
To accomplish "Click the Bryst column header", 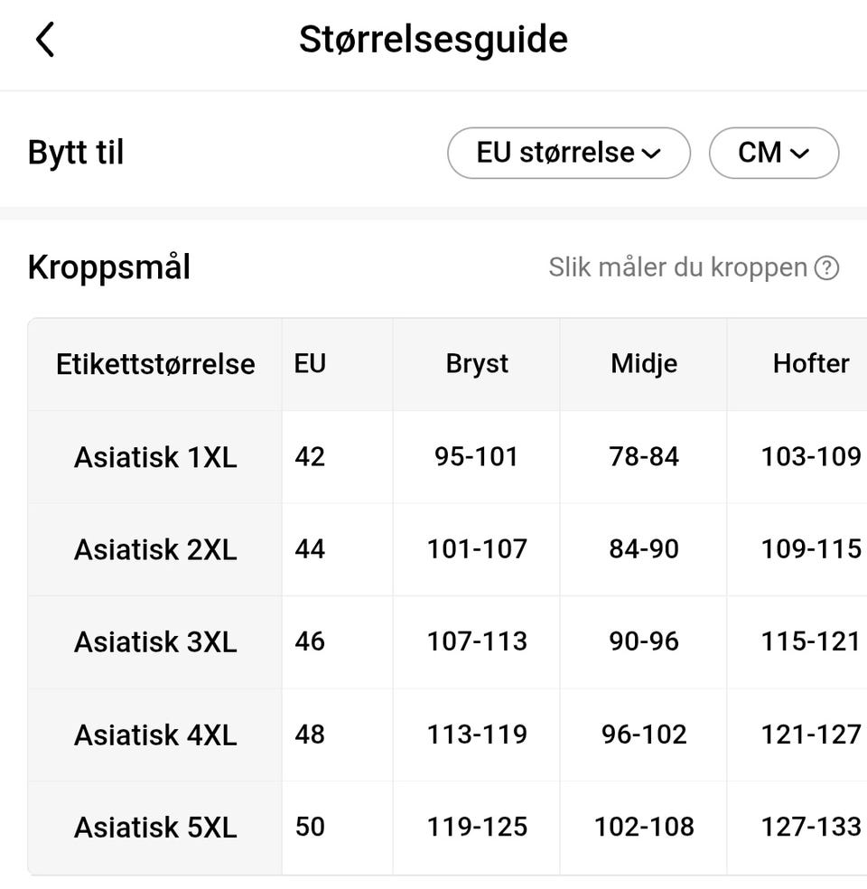I will 477,364.
